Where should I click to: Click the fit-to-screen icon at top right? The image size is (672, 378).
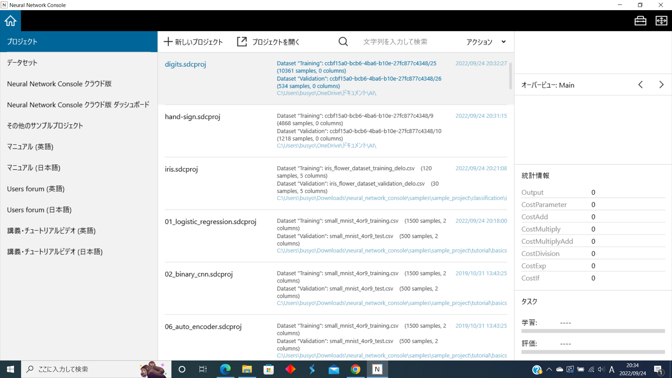661,21
